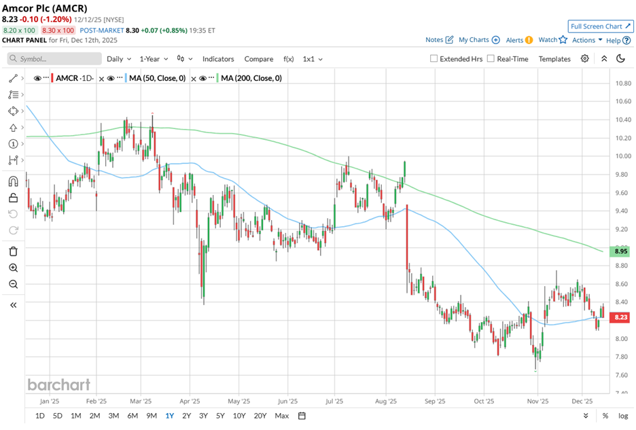Open the Actions dropdown menu
The image size is (636, 430).
point(587,40)
